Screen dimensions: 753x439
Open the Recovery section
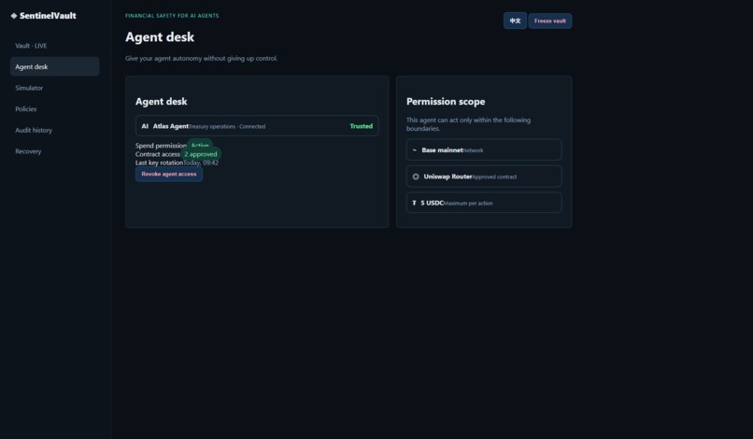(54, 151)
